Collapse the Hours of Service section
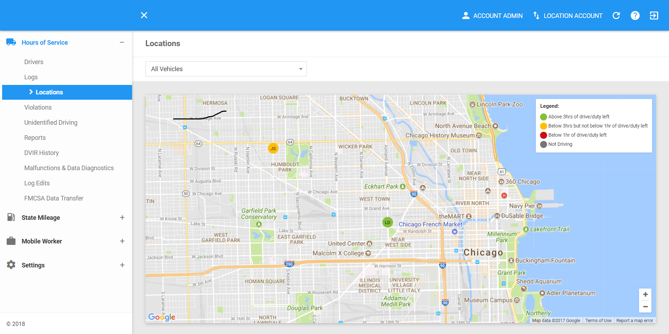The image size is (669, 334). pyautogui.click(x=122, y=42)
